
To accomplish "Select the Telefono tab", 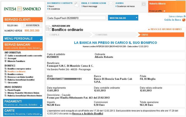I will [12, 26].
